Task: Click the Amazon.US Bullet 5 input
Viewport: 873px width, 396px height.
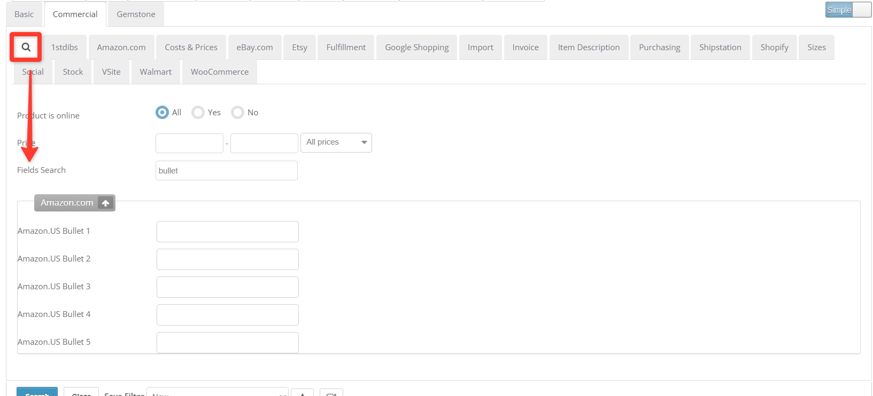Action: coord(228,343)
